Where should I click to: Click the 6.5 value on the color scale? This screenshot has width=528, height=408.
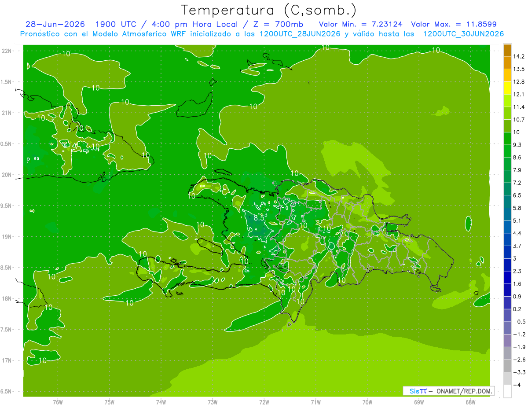coord(517,195)
